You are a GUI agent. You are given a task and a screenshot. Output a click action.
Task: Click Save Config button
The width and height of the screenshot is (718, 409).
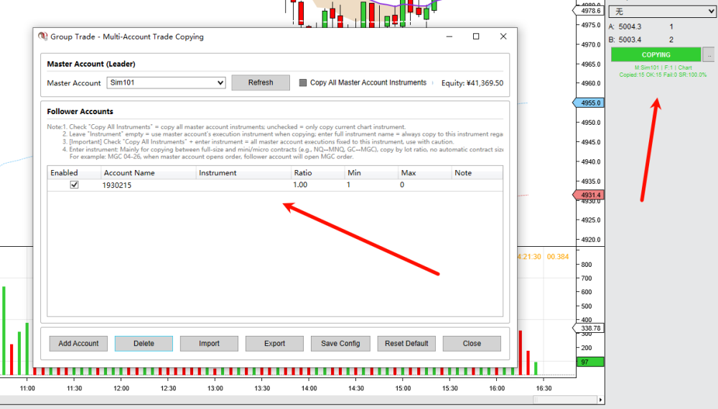[340, 344]
